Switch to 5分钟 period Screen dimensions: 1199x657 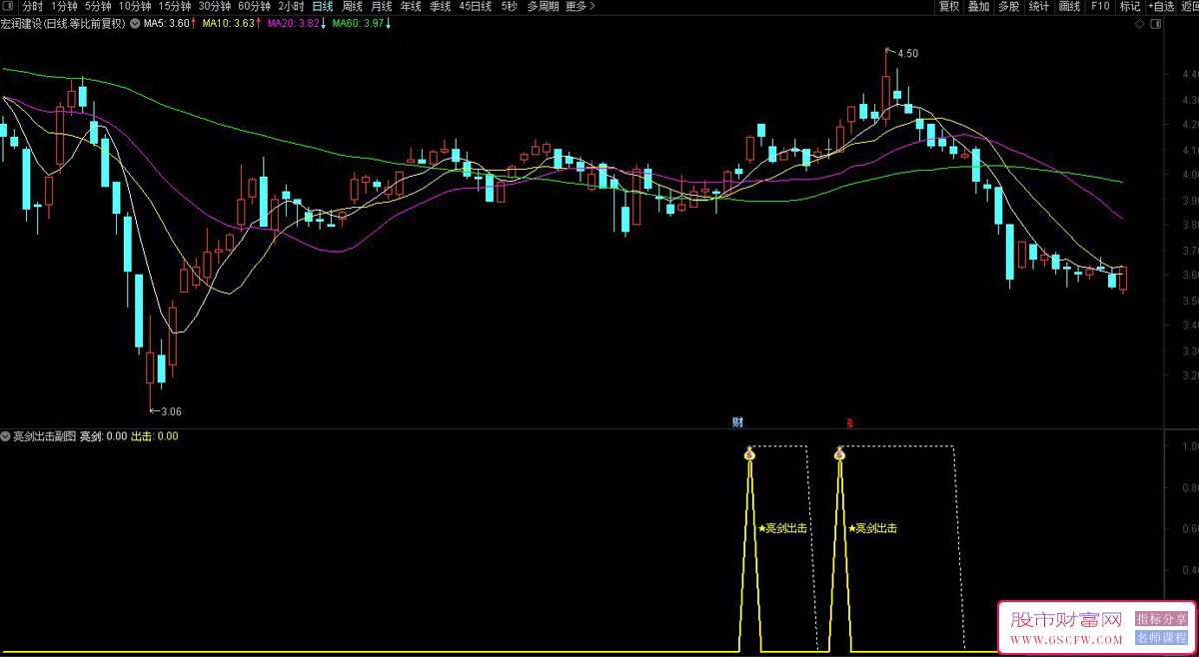(98, 6)
